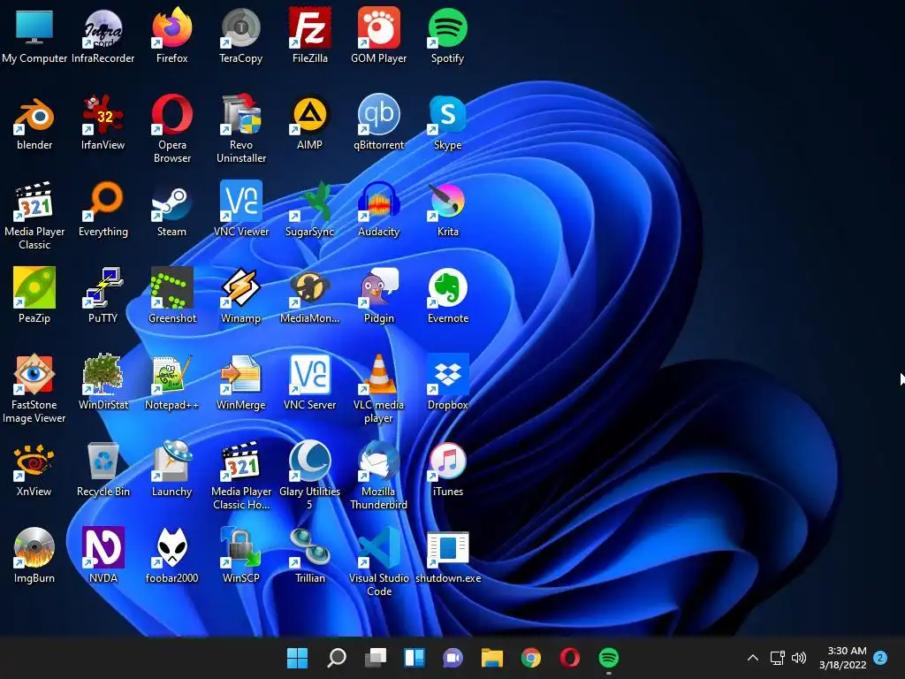Open File Explorer from taskbar
This screenshot has height=679, width=905.
click(x=492, y=658)
